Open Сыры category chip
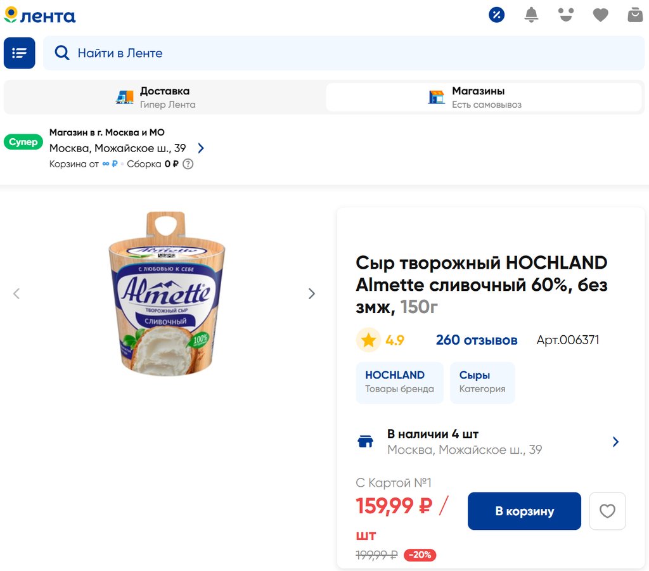 pos(482,382)
